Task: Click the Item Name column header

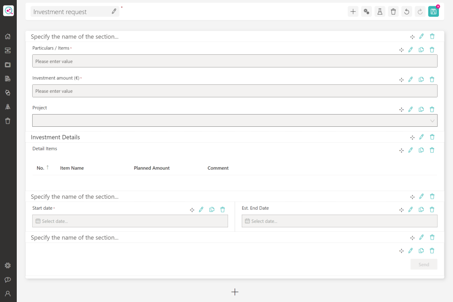Action: tap(72, 168)
